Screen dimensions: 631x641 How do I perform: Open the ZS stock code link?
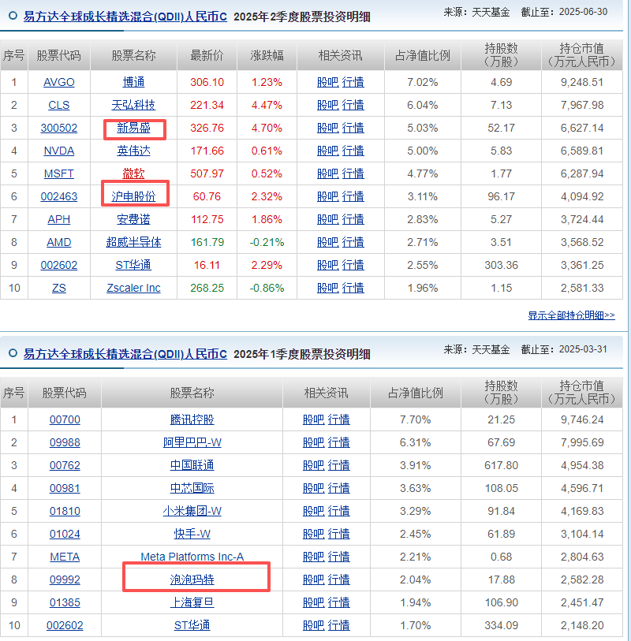[x=59, y=289]
